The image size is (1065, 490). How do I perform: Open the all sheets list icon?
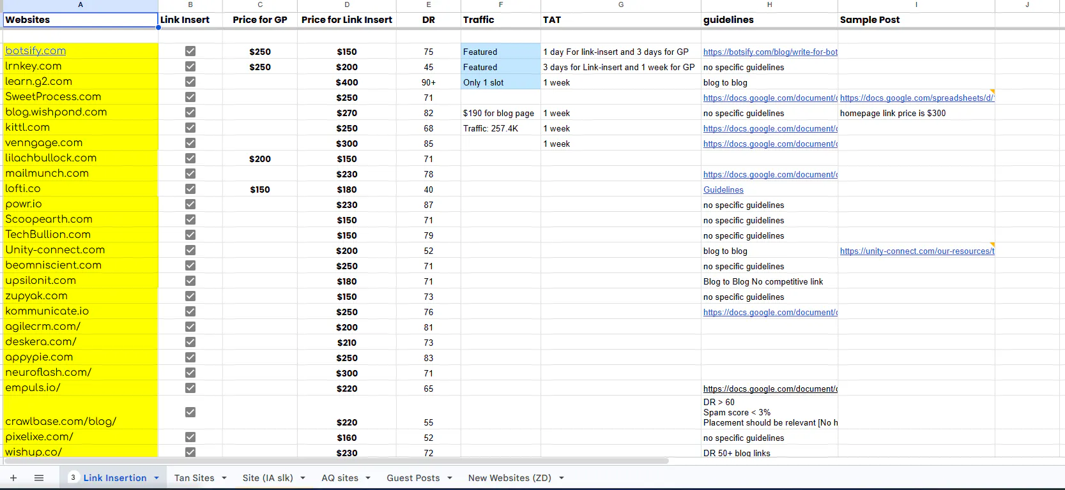[x=39, y=478]
